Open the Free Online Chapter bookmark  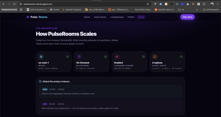(x=142, y=10)
